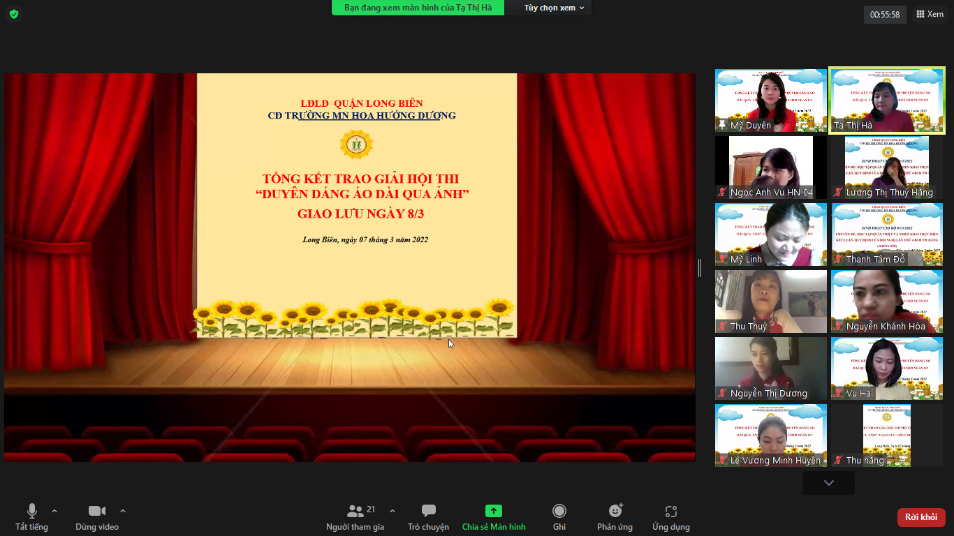Select Mỹ Duyên's video thumbnail
Image resolution: width=954 pixels, height=536 pixels.
(x=770, y=100)
